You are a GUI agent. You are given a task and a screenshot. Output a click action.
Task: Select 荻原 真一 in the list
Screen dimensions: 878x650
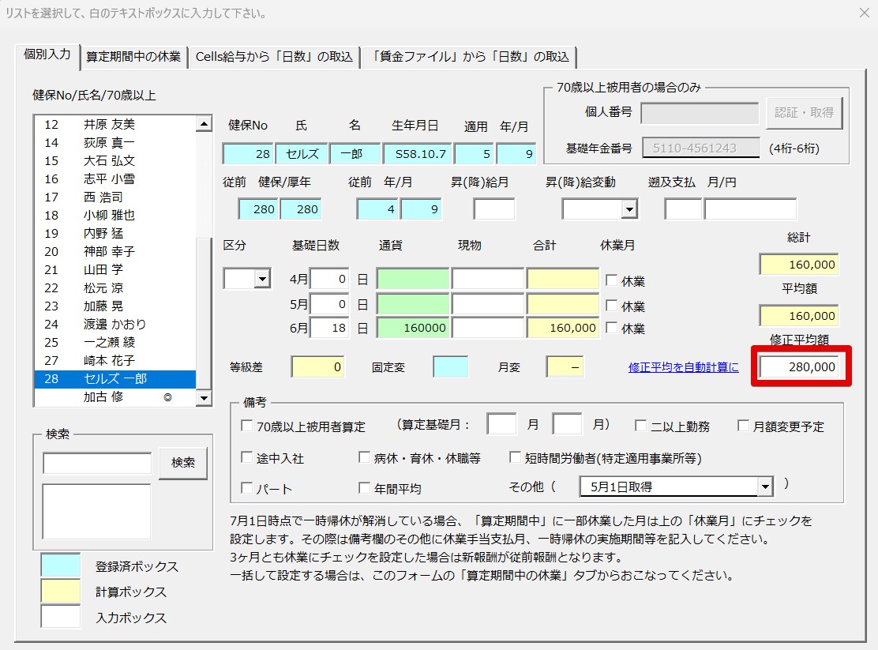tap(114, 143)
